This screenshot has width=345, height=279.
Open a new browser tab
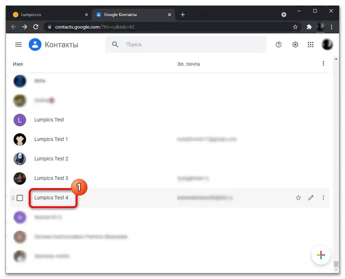(x=183, y=15)
